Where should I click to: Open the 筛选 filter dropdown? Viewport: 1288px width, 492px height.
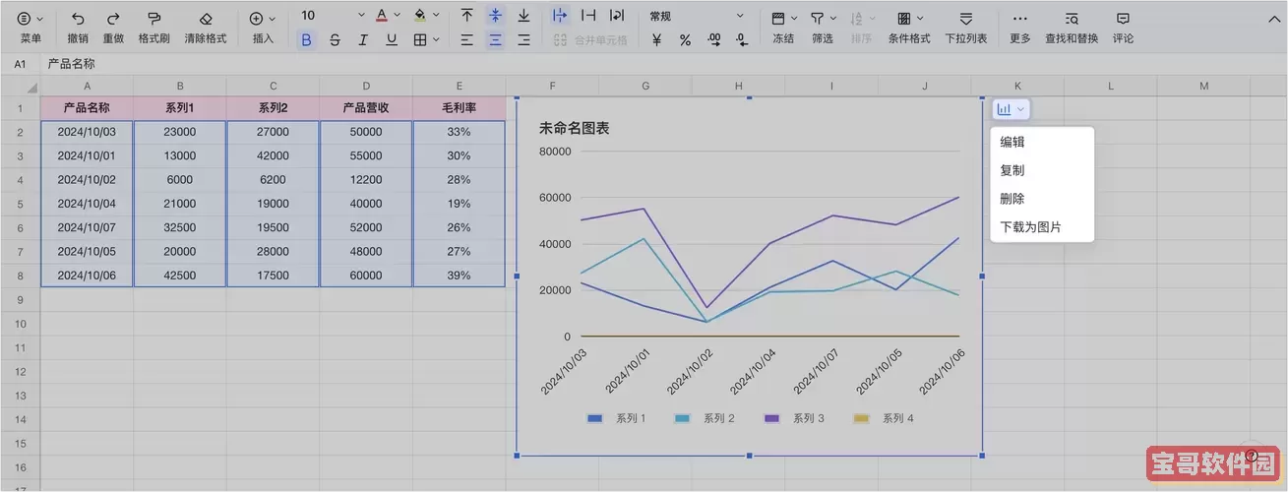(x=823, y=28)
